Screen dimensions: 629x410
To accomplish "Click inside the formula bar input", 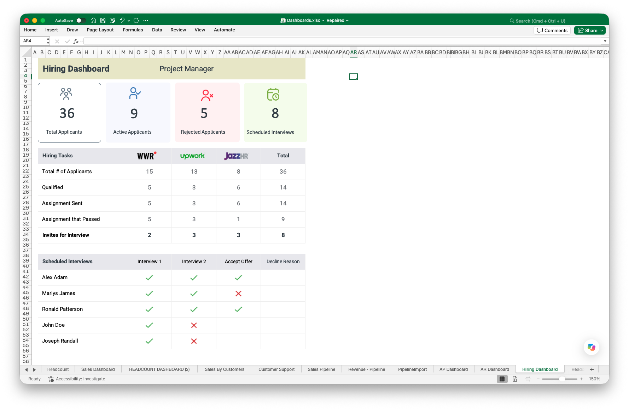I will (343, 41).
